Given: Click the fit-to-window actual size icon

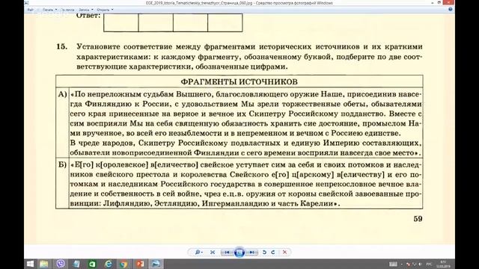Looking at the screenshot, I should tap(213, 253).
